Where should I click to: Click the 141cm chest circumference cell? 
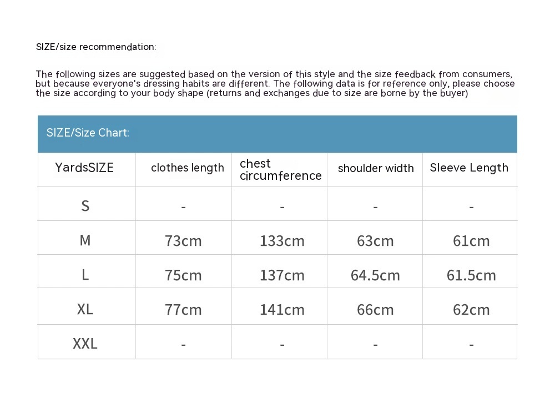[282, 310]
